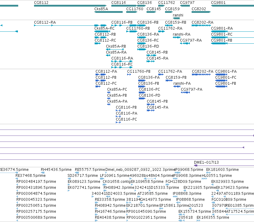Select protein CG8112-PC

click(98, 86)
